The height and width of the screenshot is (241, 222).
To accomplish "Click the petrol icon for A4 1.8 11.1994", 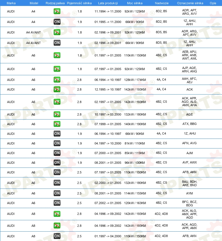I will click(x=57, y=11).
